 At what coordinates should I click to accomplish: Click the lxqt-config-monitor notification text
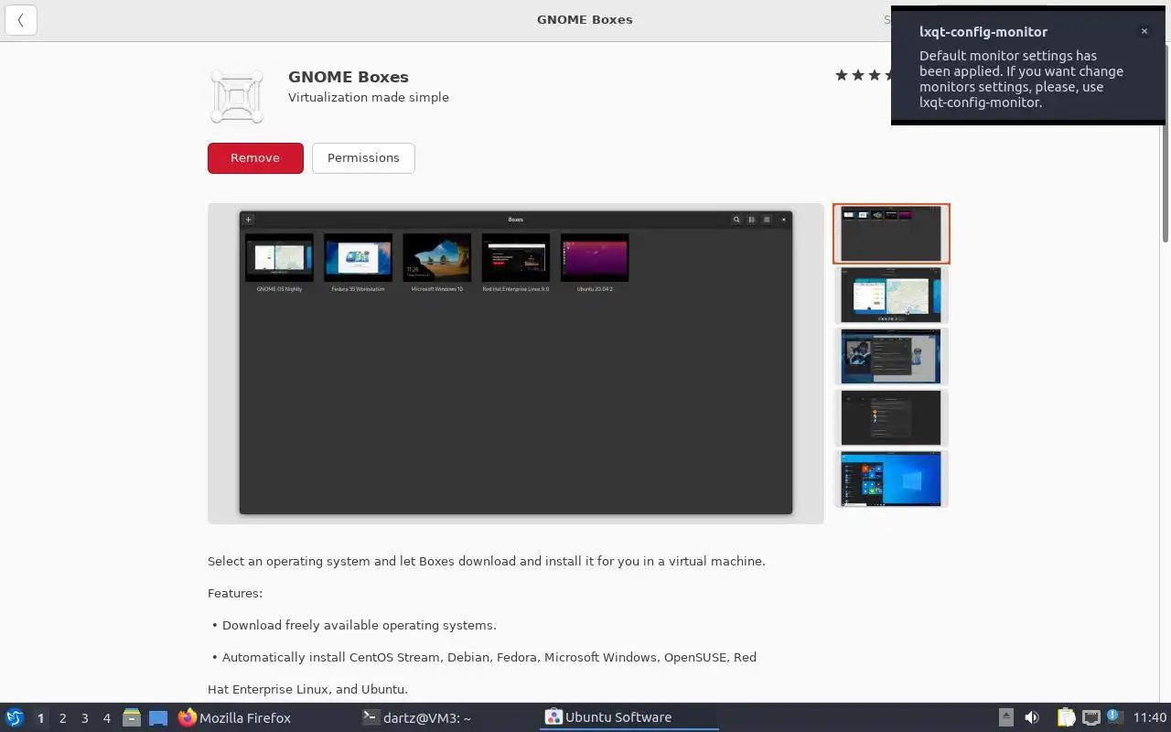point(1021,79)
